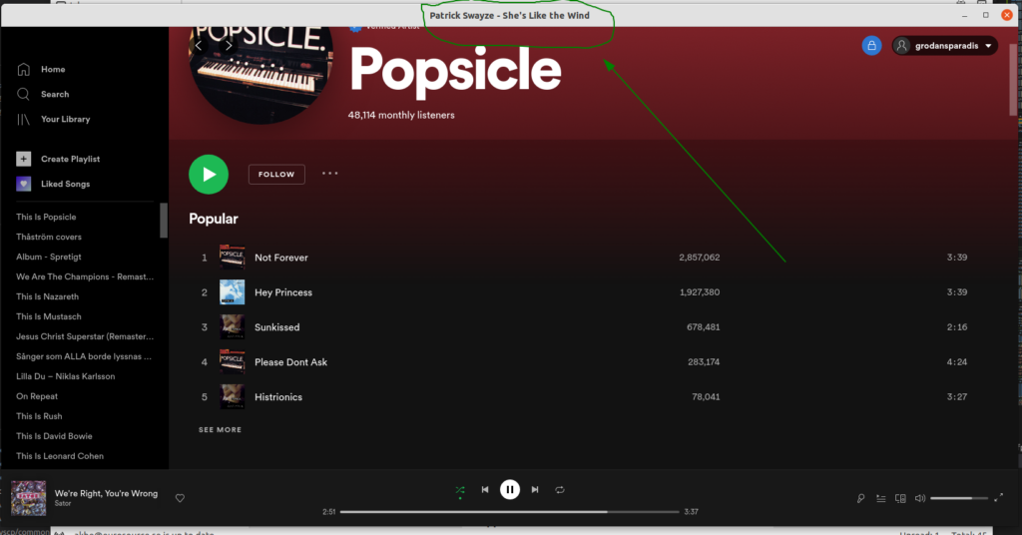This screenshot has width=1022, height=535.
Task: Click now playing artist Sator
Action: (x=63, y=504)
